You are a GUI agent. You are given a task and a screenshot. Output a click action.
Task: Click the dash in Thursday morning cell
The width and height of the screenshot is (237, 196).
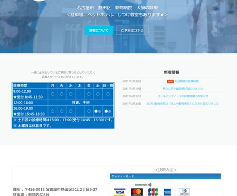(x=80, y=94)
